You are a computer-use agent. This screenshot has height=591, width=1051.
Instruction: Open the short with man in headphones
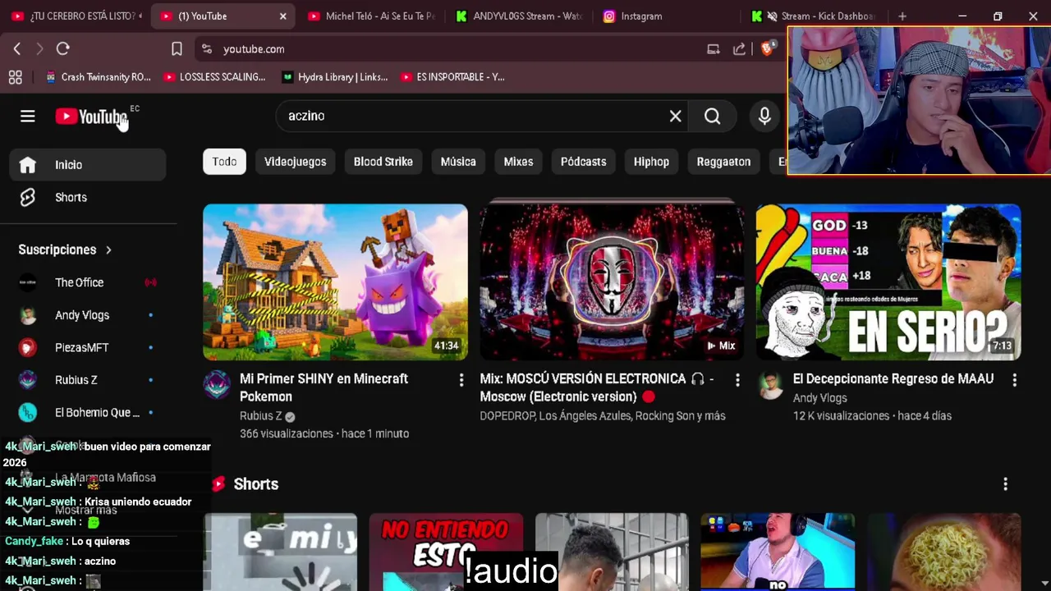point(778,552)
